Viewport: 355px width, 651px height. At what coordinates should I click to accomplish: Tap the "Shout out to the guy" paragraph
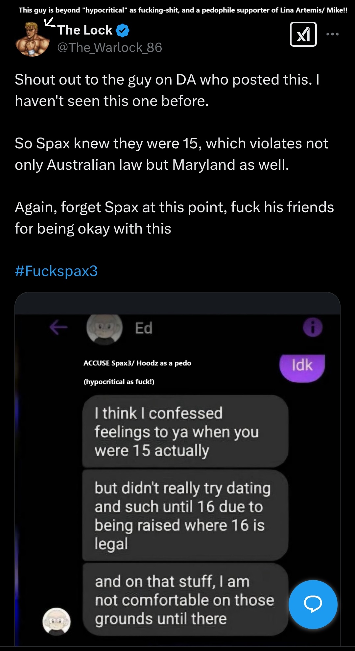(x=167, y=90)
